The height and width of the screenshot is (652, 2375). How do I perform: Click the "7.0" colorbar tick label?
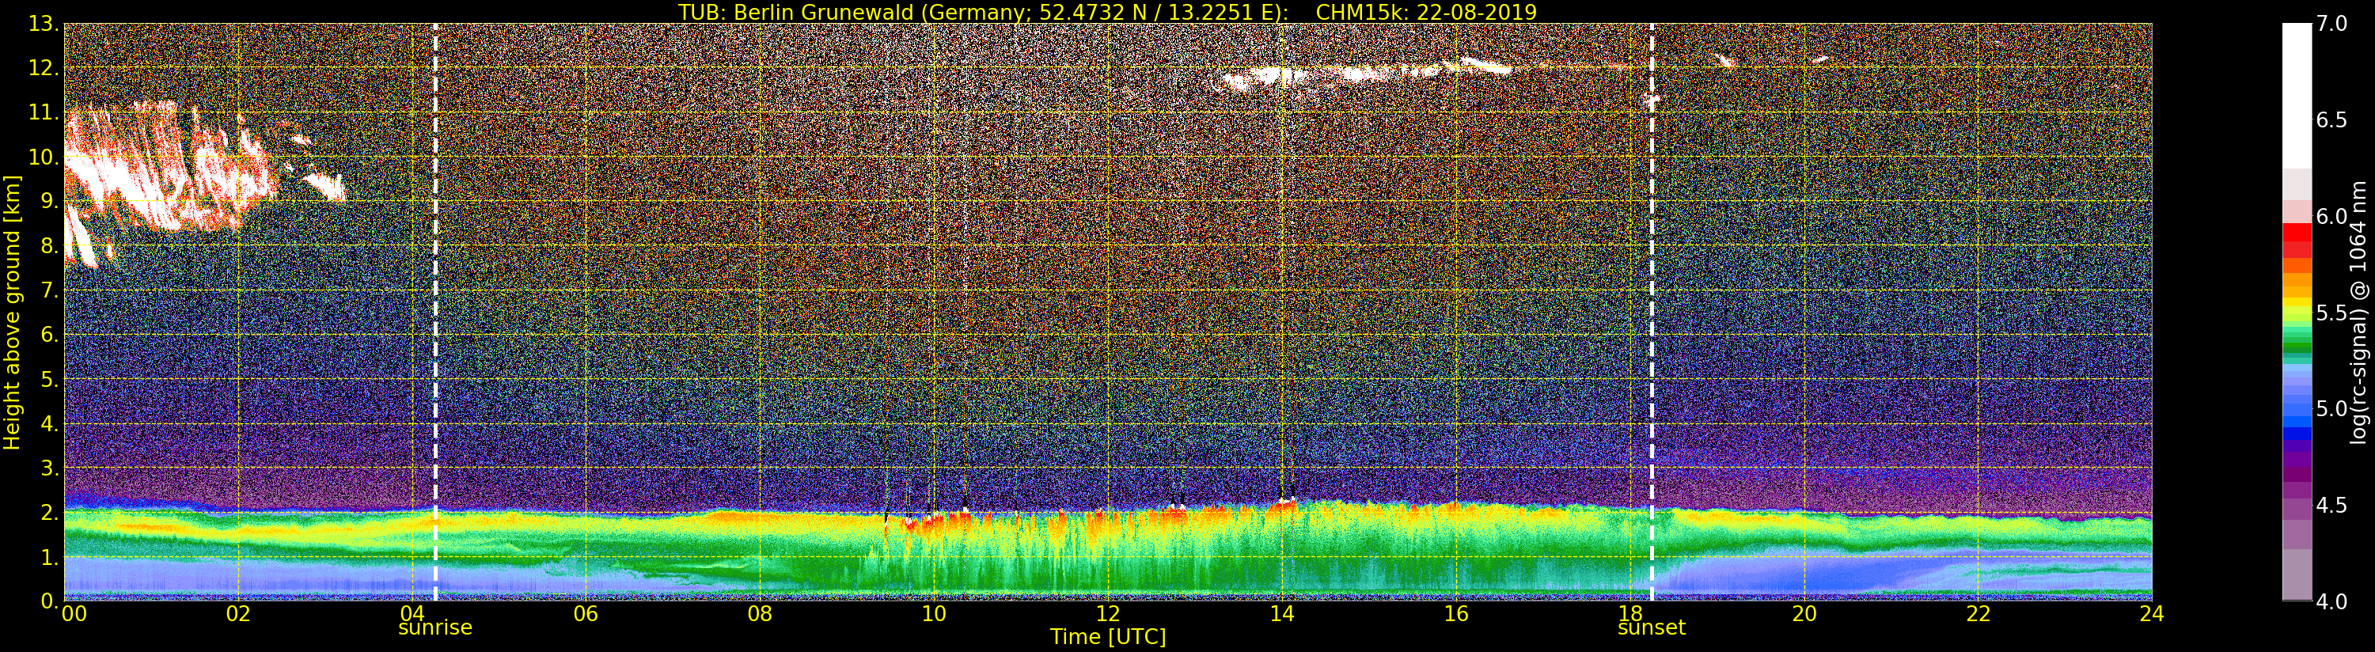point(2331,24)
